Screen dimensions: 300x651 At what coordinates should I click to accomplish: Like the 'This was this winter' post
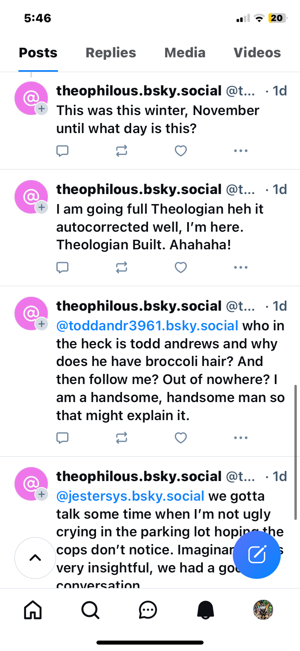point(181,151)
